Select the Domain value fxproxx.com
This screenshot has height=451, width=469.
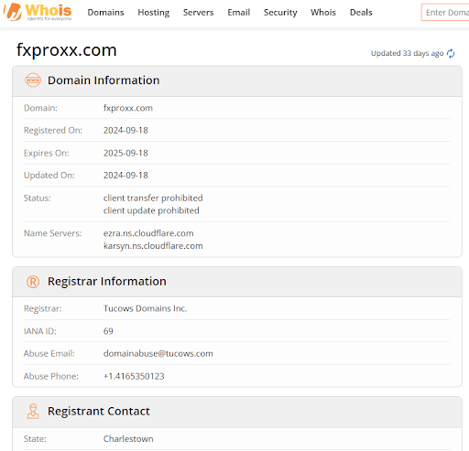[x=128, y=108]
